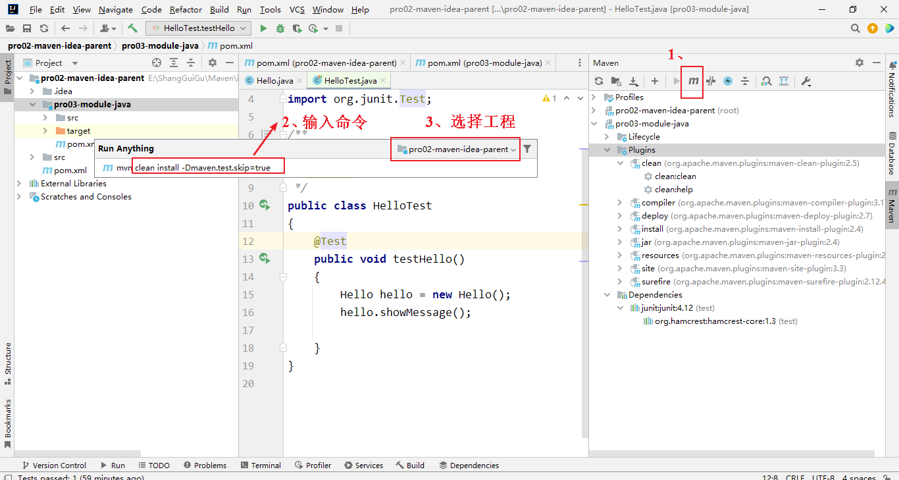Open HelloTest.testHello run configuration dropdown
The height and width of the screenshot is (480, 899).
pos(199,28)
